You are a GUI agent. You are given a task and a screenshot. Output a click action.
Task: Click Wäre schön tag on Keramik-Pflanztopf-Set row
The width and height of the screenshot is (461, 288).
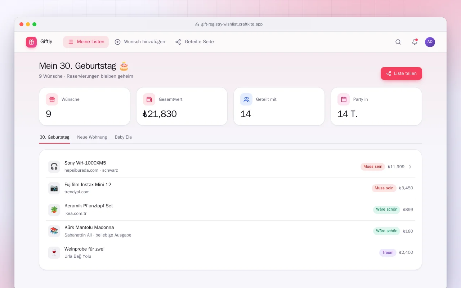tap(386, 210)
